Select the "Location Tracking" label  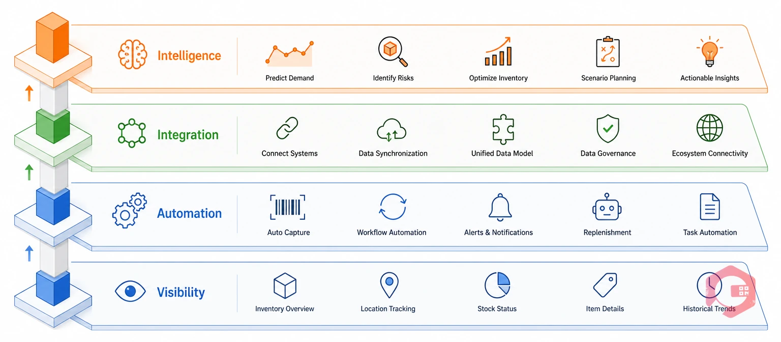point(388,308)
